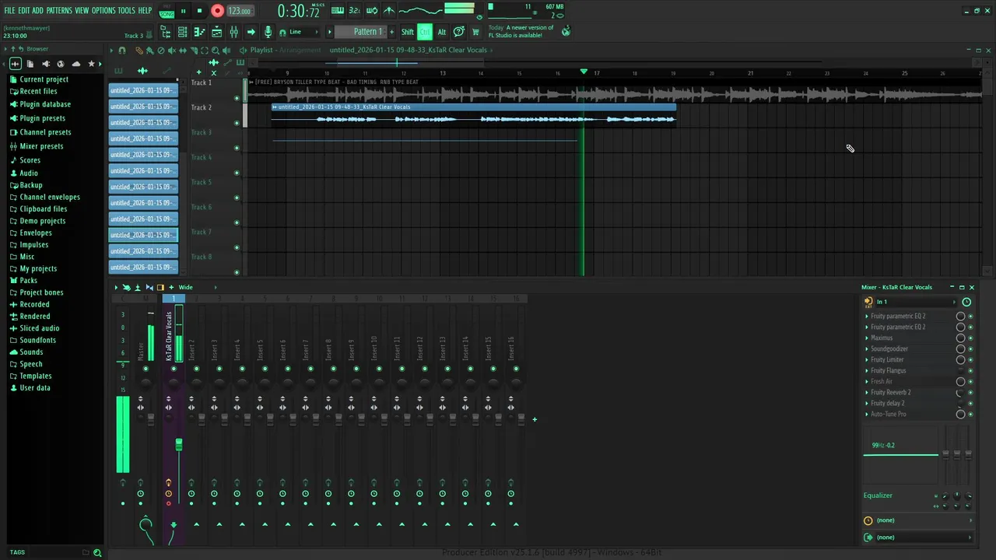Pause playback with the pause button
This screenshot has width=996, height=560.
[x=184, y=11]
